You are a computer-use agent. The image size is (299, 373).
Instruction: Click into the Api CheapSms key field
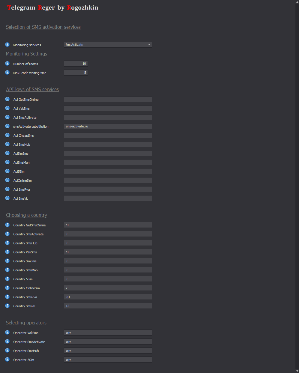tap(108, 135)
